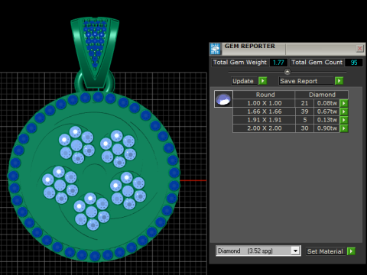This screenshot has width=367, height=275.
Task: Click the 0.13tw weight cell
Action: [x=326, y=120]
